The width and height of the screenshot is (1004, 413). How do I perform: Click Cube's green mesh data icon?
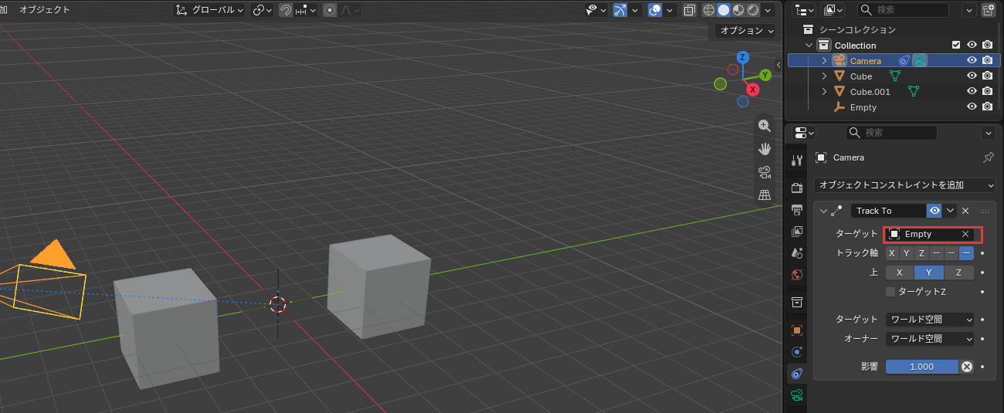tap(895, 76)
